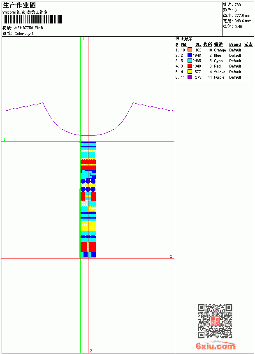Click the QR code image
This screenshot has width=255, height=354.
click(215, 321)
